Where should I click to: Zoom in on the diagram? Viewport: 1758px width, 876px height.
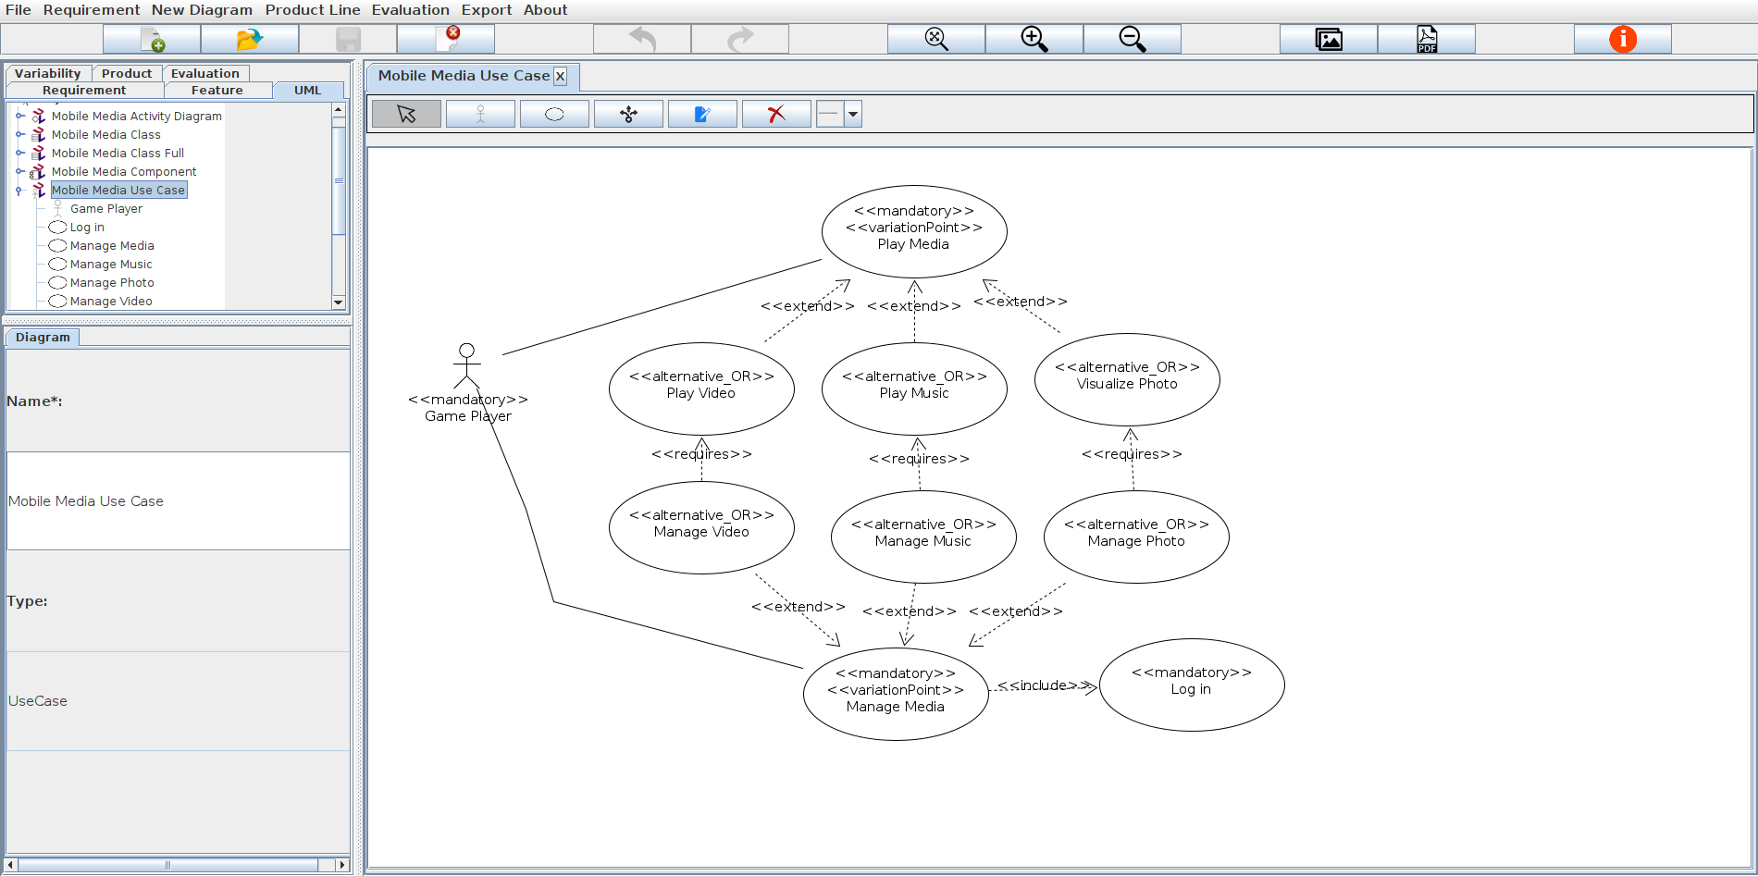click(x=1034, y=39)
